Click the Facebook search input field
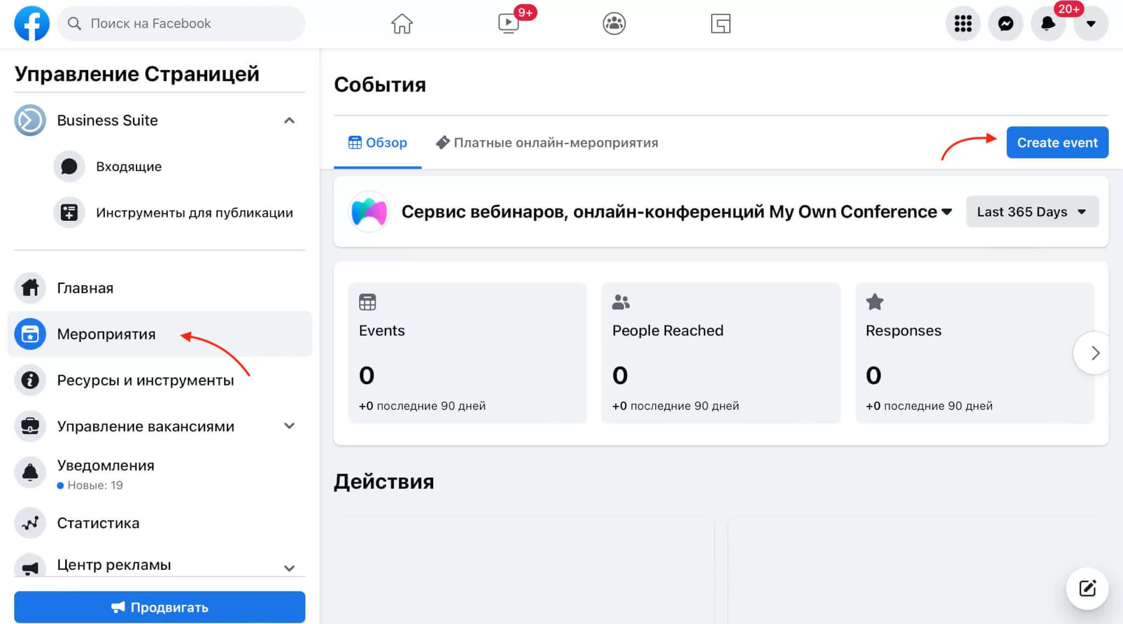This screenshot has width=1123, height=624. click(x=181, y=24)
